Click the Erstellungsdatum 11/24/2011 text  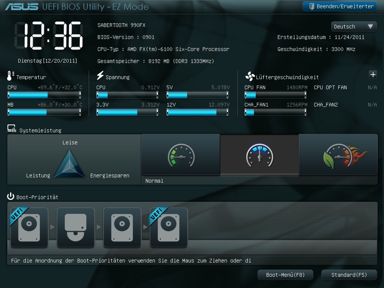pyautogui.click(x=321, y=37)
